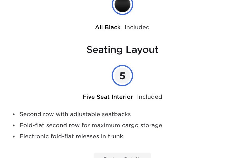The width and height of the screenshot is (240, 158).
Task: Click Included price beside All Black
Action: pos(137,27)
